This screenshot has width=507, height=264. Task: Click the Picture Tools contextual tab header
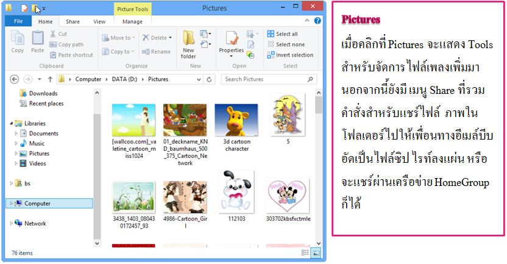tap(133, 9)
